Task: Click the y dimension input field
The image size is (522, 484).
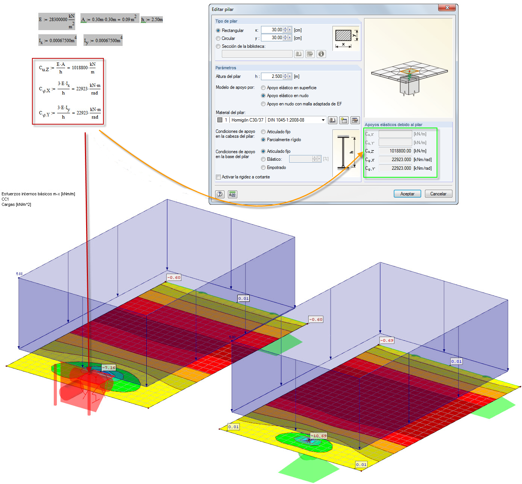Action: [x=272, y=38]
